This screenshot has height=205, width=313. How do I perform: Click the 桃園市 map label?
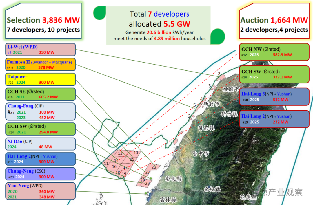click(231, 89)
